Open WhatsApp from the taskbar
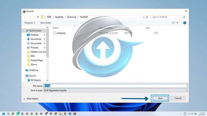 (x=18, y=114)
